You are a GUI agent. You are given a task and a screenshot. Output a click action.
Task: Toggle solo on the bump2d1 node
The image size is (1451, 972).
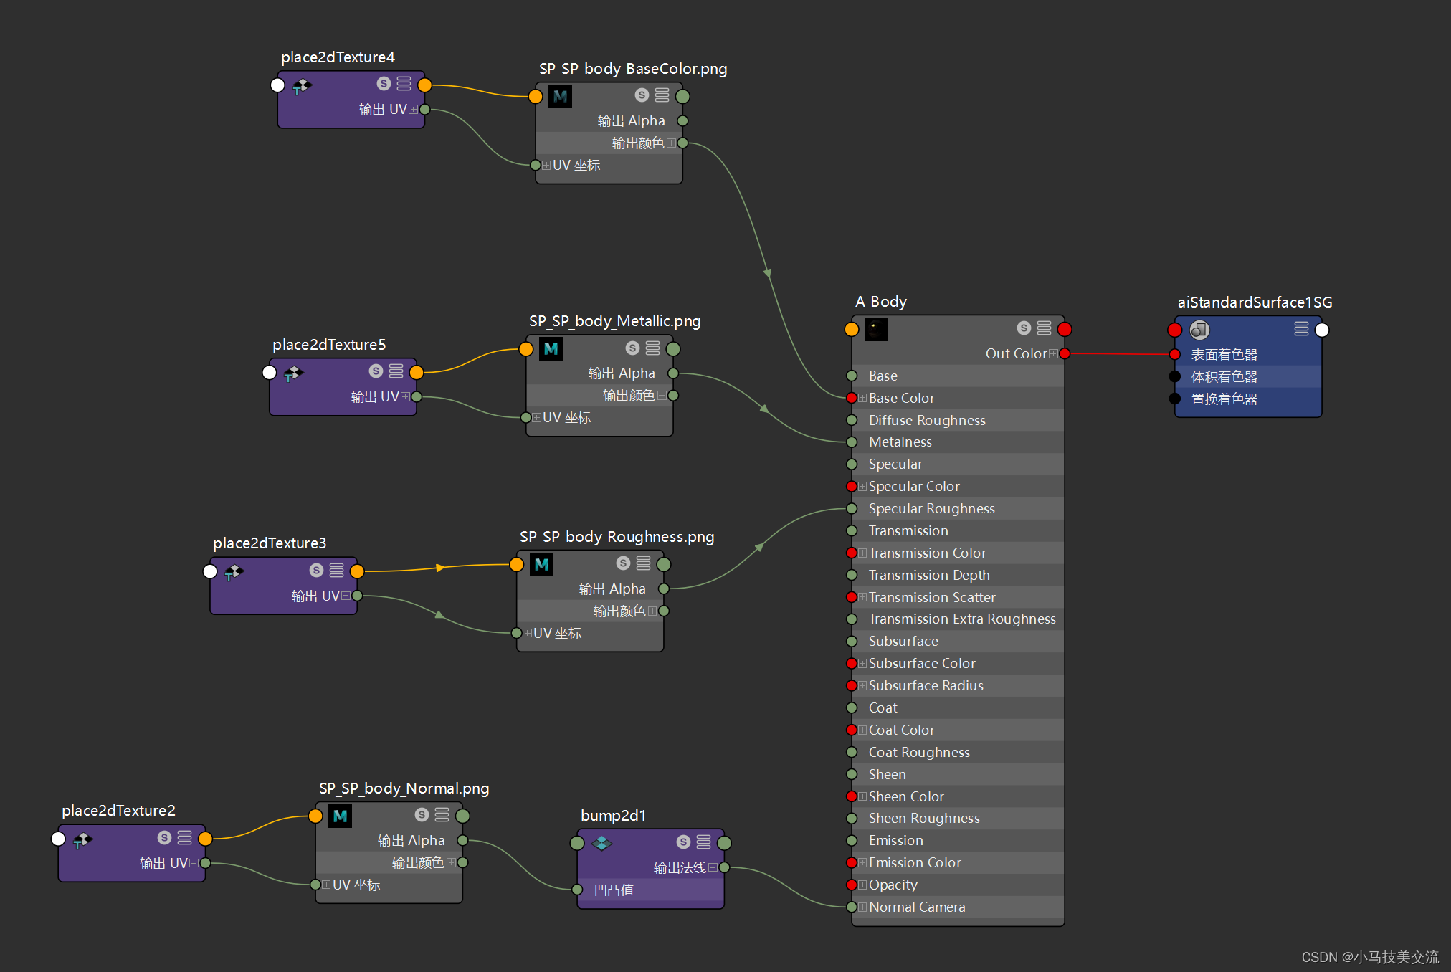(683, 842)
